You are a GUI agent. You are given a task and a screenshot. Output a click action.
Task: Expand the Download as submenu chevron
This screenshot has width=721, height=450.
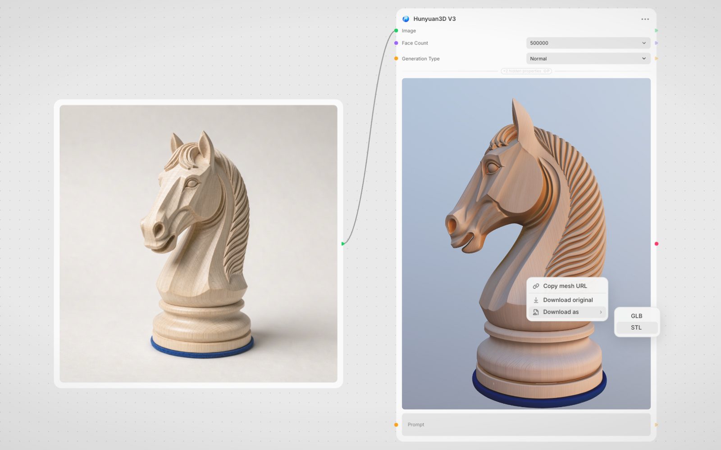point(601,312)
